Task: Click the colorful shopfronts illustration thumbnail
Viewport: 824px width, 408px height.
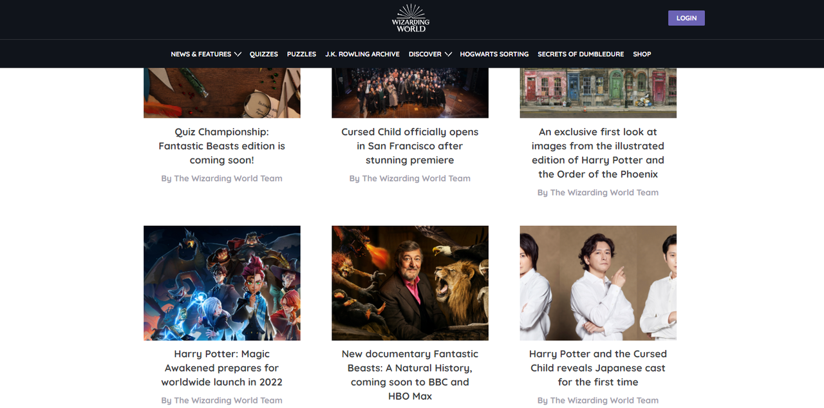Action: [598, 93]
